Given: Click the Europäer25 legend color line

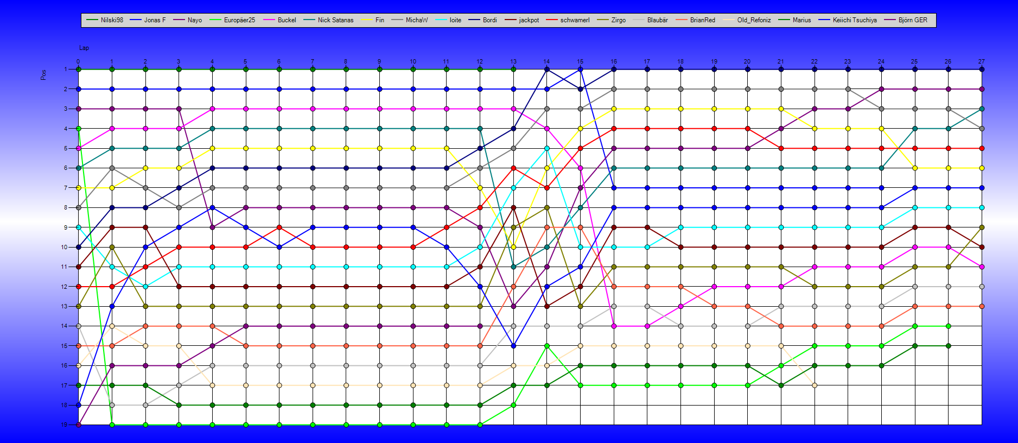Looking at the screenshot, I should pyautogui.click(x=216, y=20).
